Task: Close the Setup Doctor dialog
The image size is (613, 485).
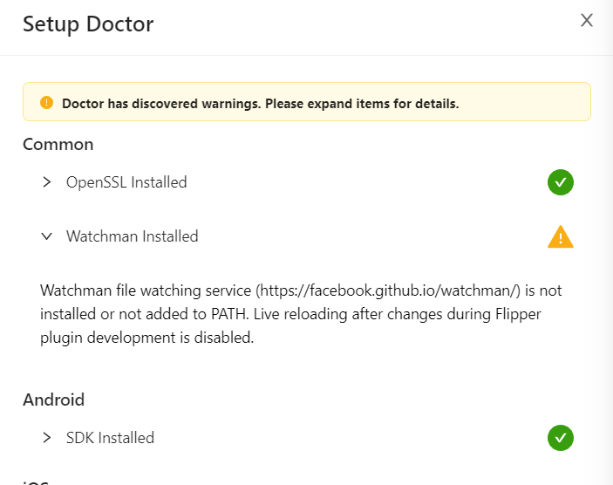Action: click(587, 21)
